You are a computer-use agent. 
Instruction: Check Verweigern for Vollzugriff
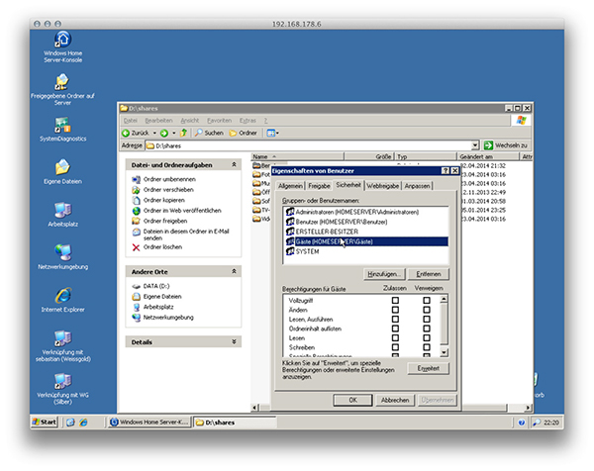pos(427,300)
